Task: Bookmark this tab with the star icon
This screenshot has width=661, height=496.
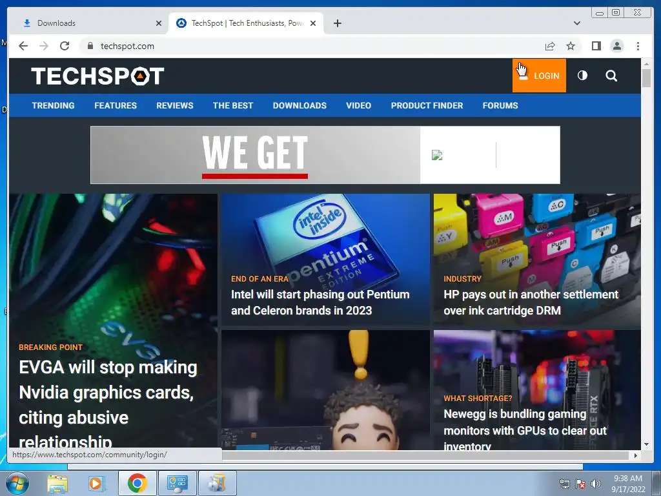Action: coord(571,46)
